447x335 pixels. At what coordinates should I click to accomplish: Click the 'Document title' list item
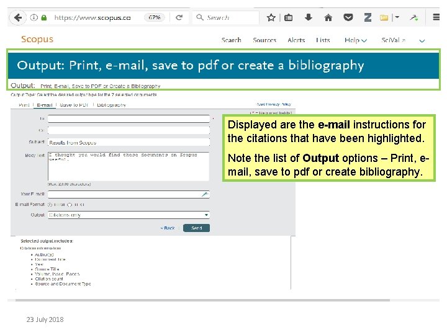[x=50, y=259]
